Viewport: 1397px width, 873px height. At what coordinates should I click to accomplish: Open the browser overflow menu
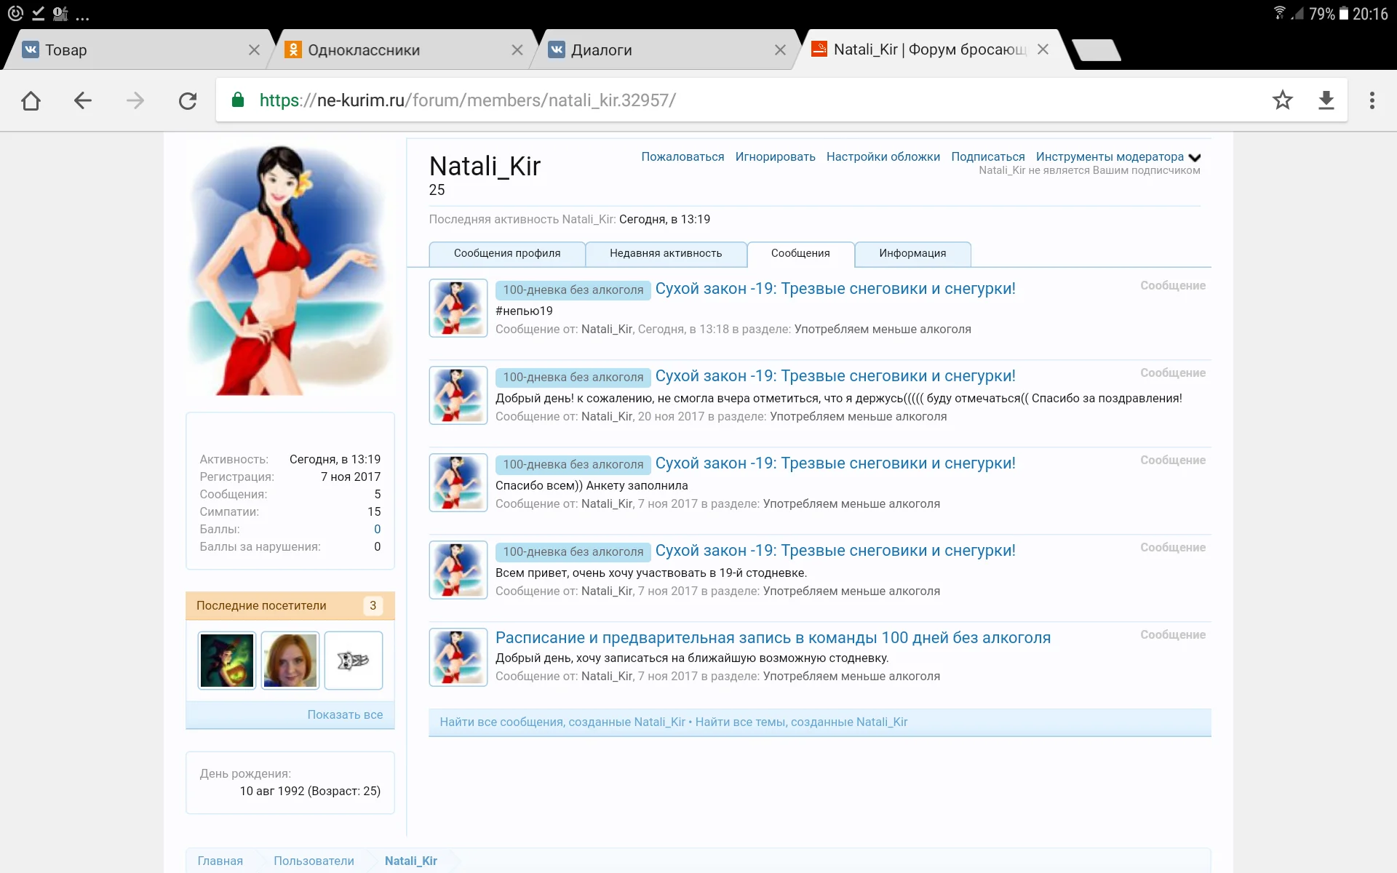pos(1372,100)
